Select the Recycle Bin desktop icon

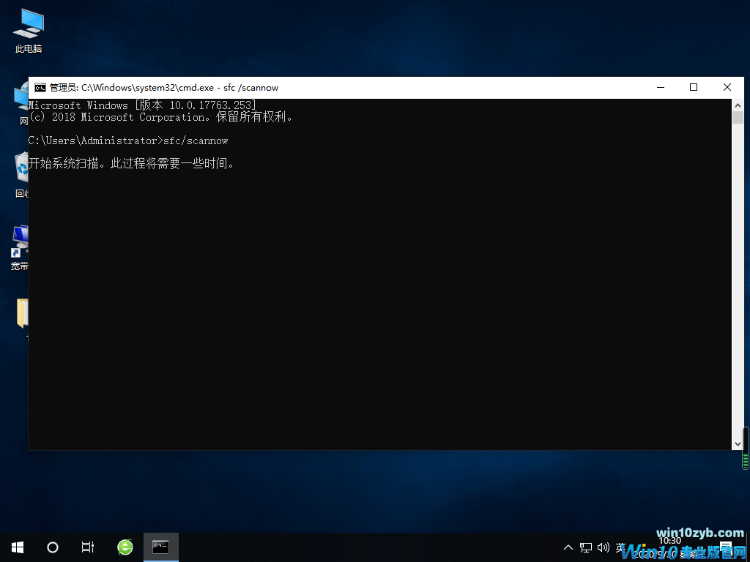pyautogui.click(x=21, y=172)
